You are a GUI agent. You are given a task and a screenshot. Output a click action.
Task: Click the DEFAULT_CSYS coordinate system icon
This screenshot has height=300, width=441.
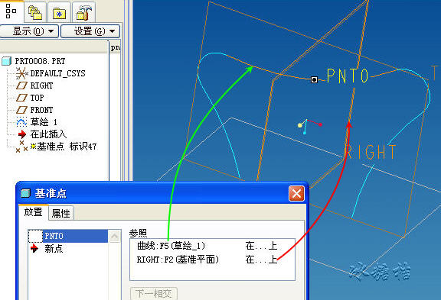click(x=21, y=73)
